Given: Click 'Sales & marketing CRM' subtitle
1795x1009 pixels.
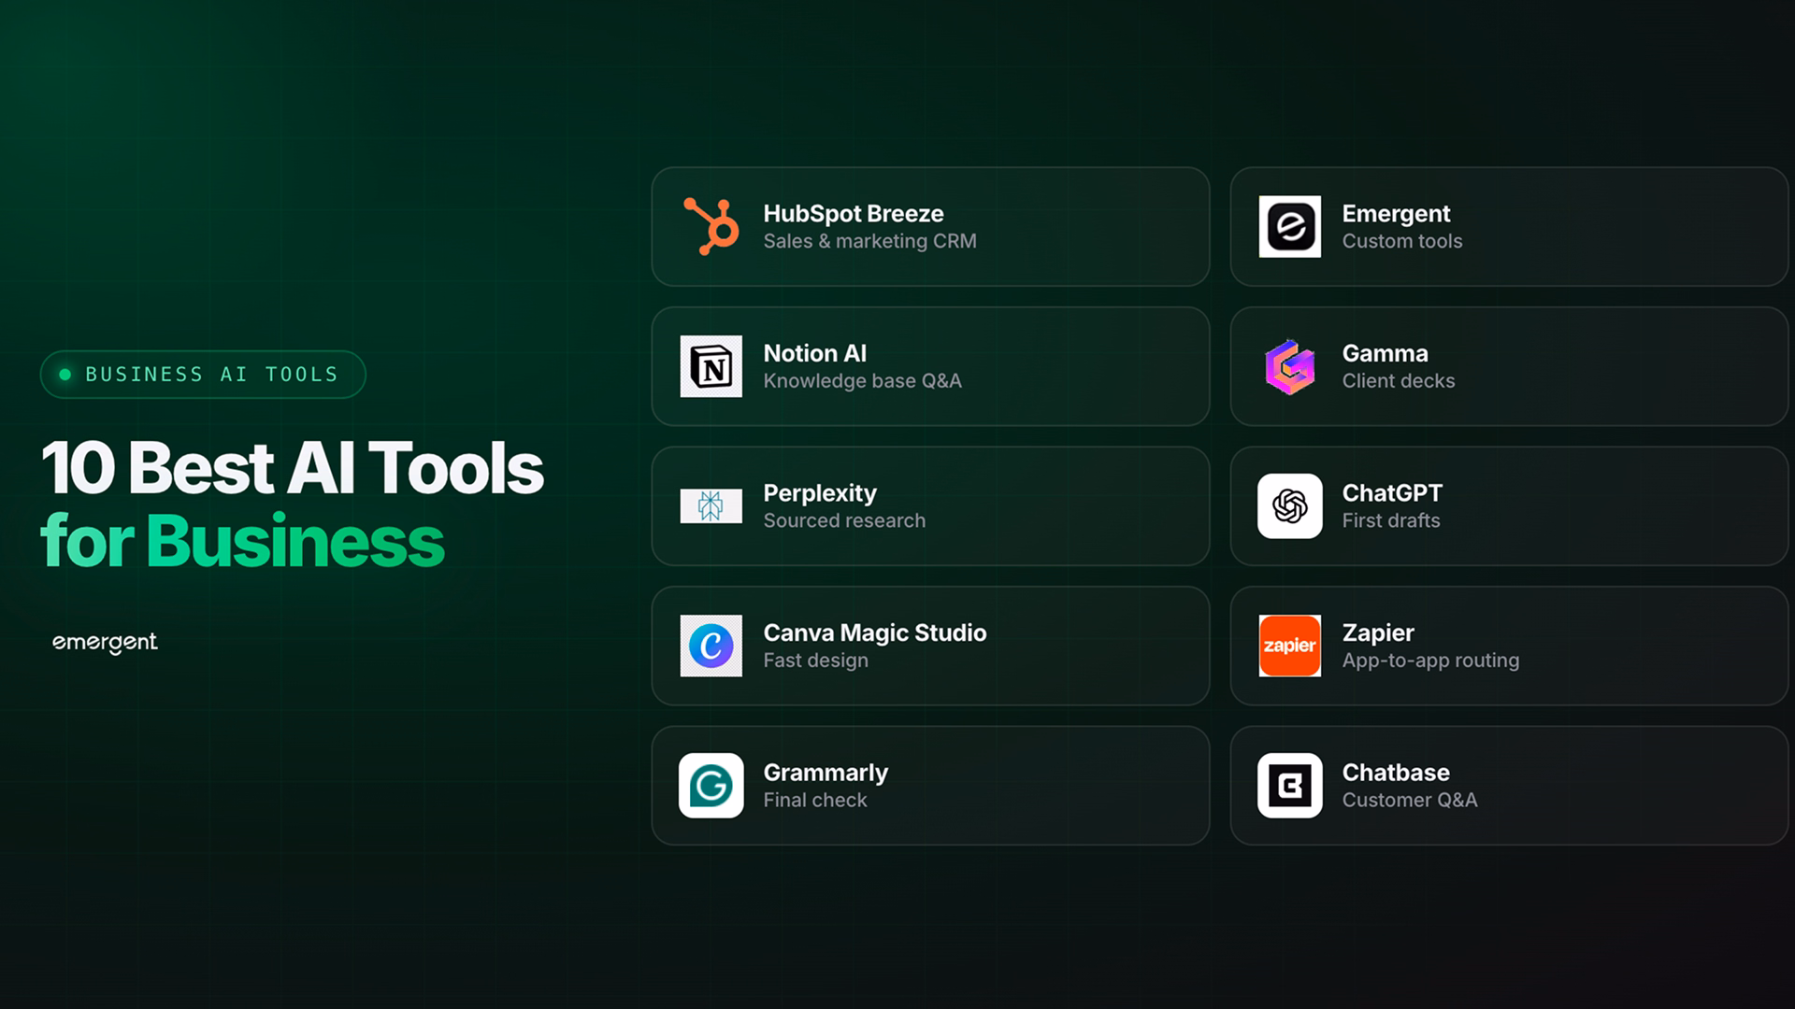Looking at the screenshot, I should point(869,241).
